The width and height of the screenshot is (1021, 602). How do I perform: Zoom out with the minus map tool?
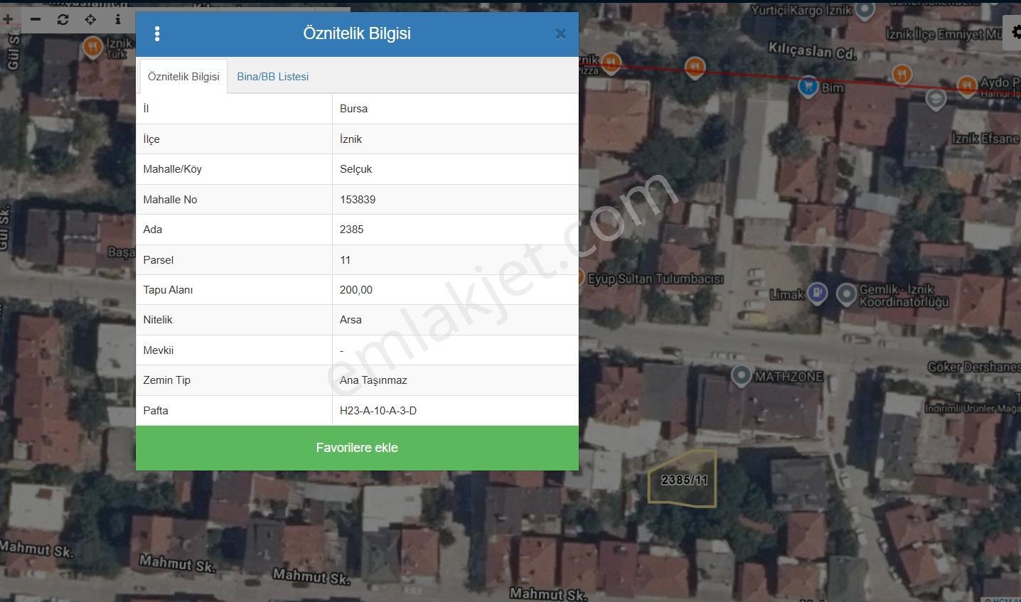(x=36, y=20)
